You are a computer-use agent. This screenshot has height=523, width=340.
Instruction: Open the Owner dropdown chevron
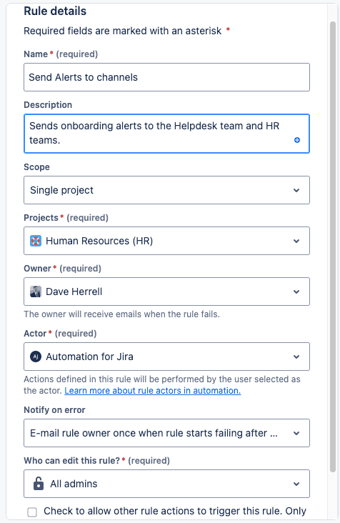(x=296, y=292)
